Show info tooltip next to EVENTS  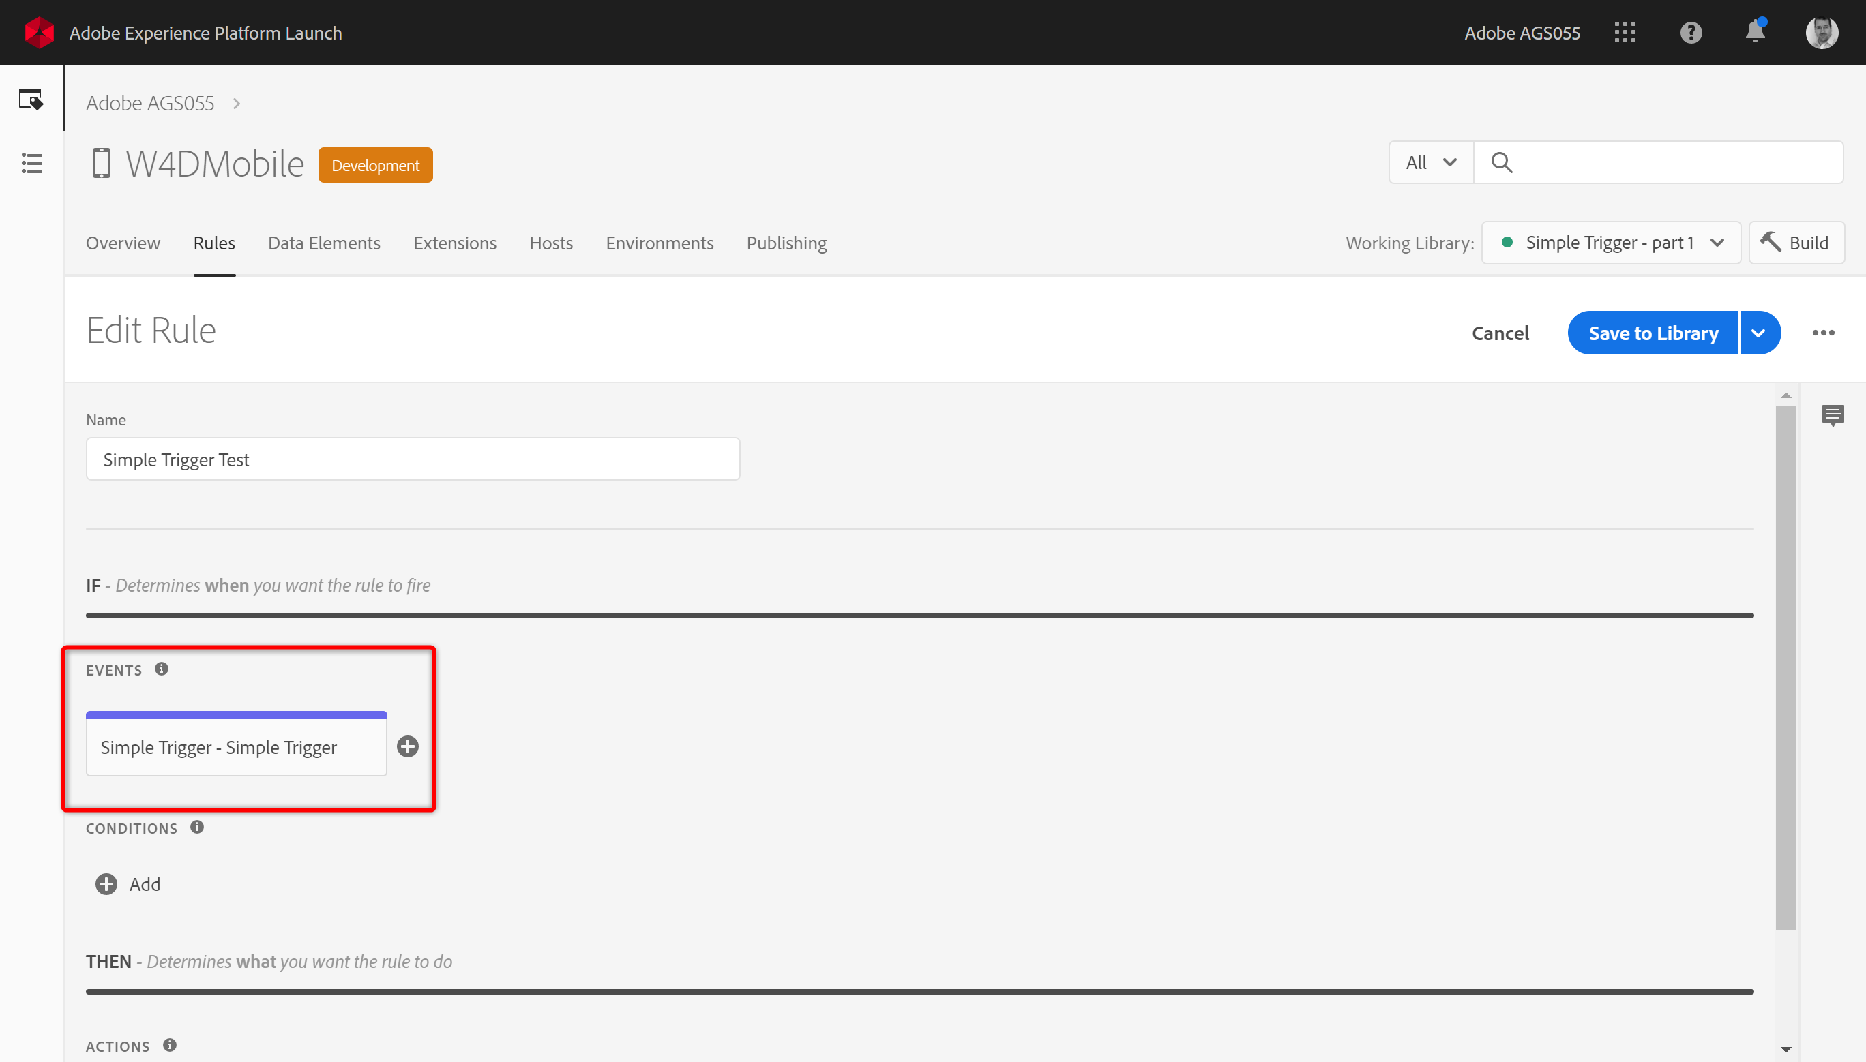(162, 669)
